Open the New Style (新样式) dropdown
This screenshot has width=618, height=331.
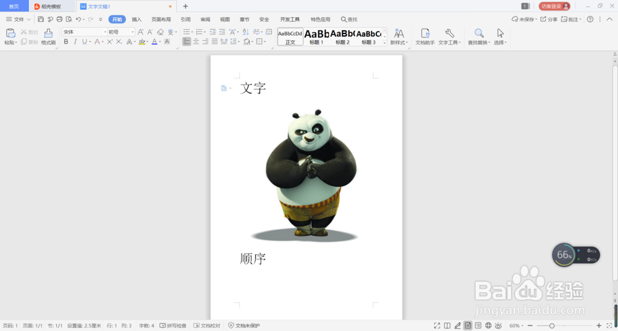[399, 36]
